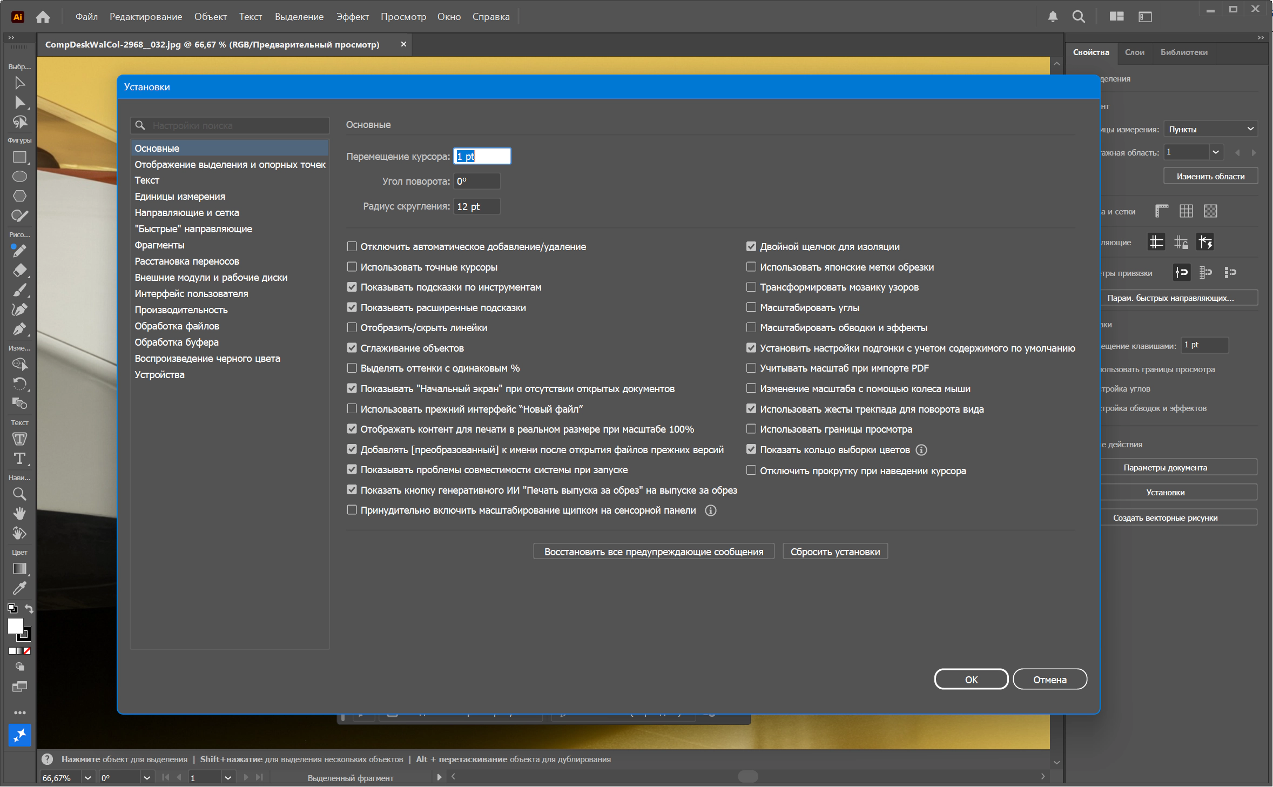Select the Selection arrow tool
The height and width of the screenshot is (787, 1273).
19,83
